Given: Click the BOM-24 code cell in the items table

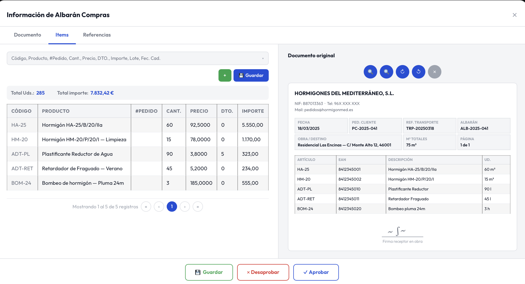Looking at the screenshot, I should 22,183.
